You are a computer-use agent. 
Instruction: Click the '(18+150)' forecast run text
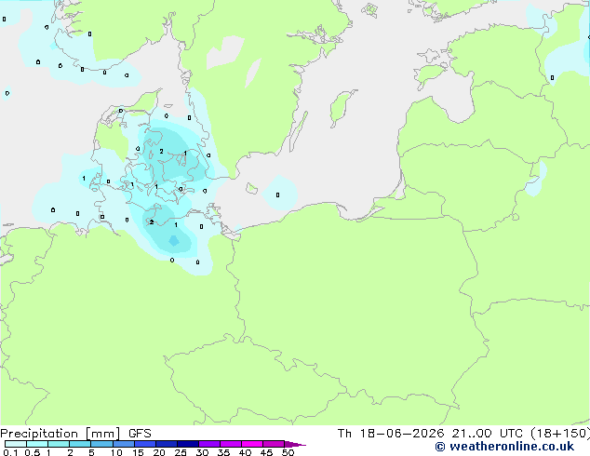pyautogui.click(x=560, y=434)
